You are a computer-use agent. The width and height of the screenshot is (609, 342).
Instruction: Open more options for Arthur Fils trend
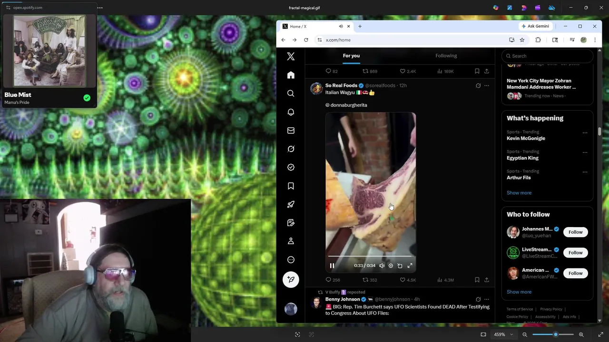585,172
